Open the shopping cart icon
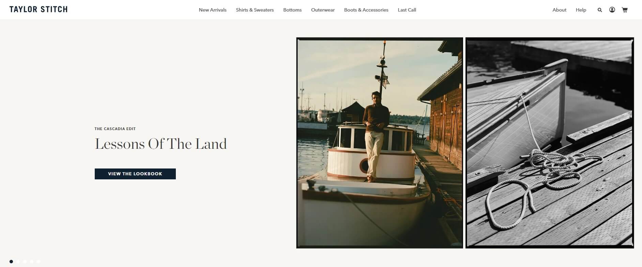642x267 pixels. [x=625, y=10]
